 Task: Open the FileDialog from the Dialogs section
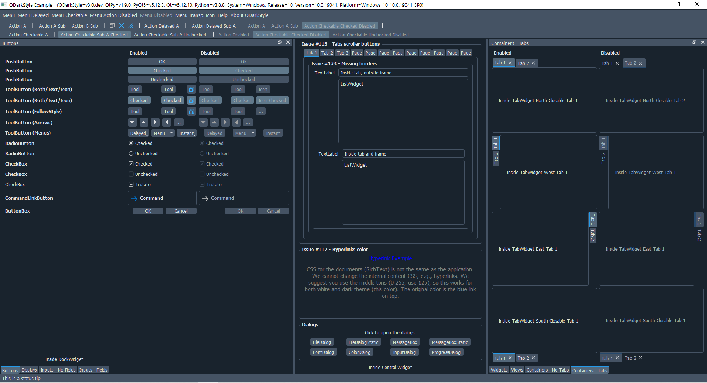click(x=322, y=342)
